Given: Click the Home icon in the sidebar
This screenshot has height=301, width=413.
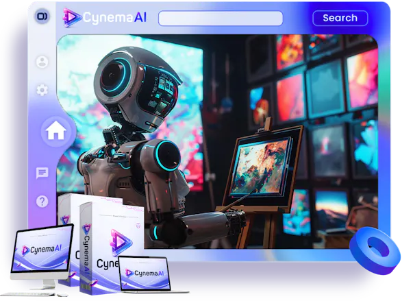Looking at the screenshot, I should click(x=55, y=132).
